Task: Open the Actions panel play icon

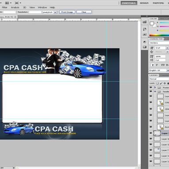Action: (145, 35)
